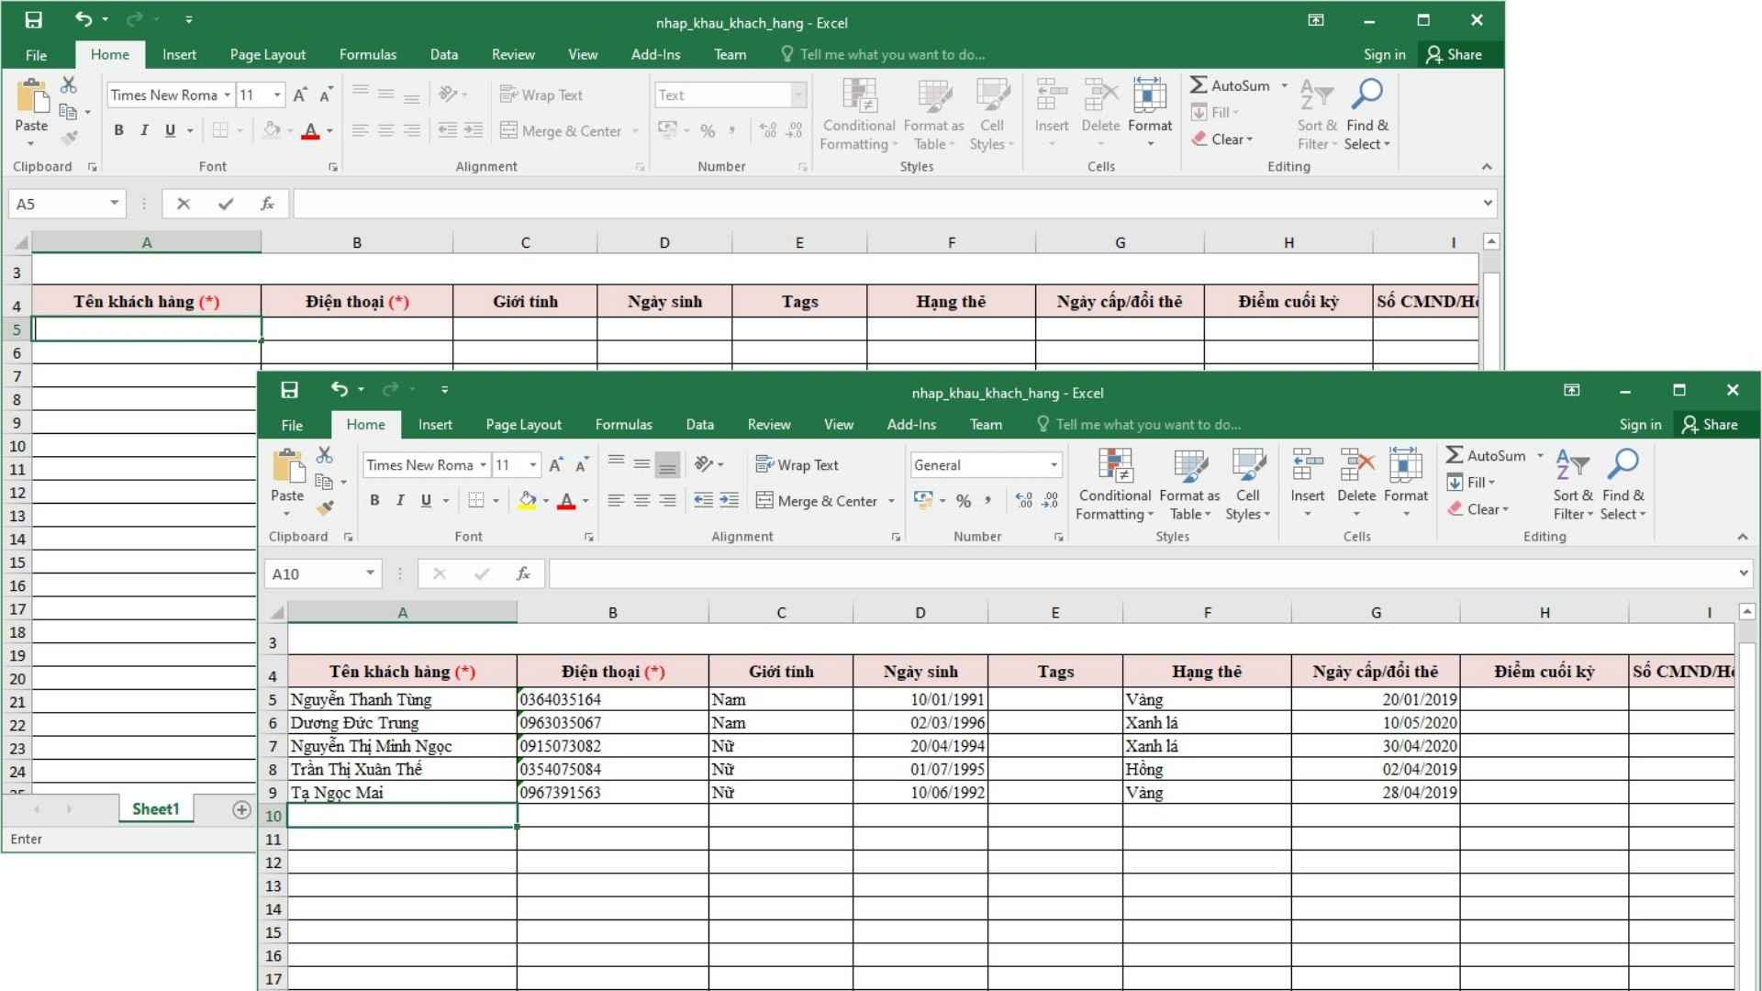Expand the General number format dropdown

1052,465
